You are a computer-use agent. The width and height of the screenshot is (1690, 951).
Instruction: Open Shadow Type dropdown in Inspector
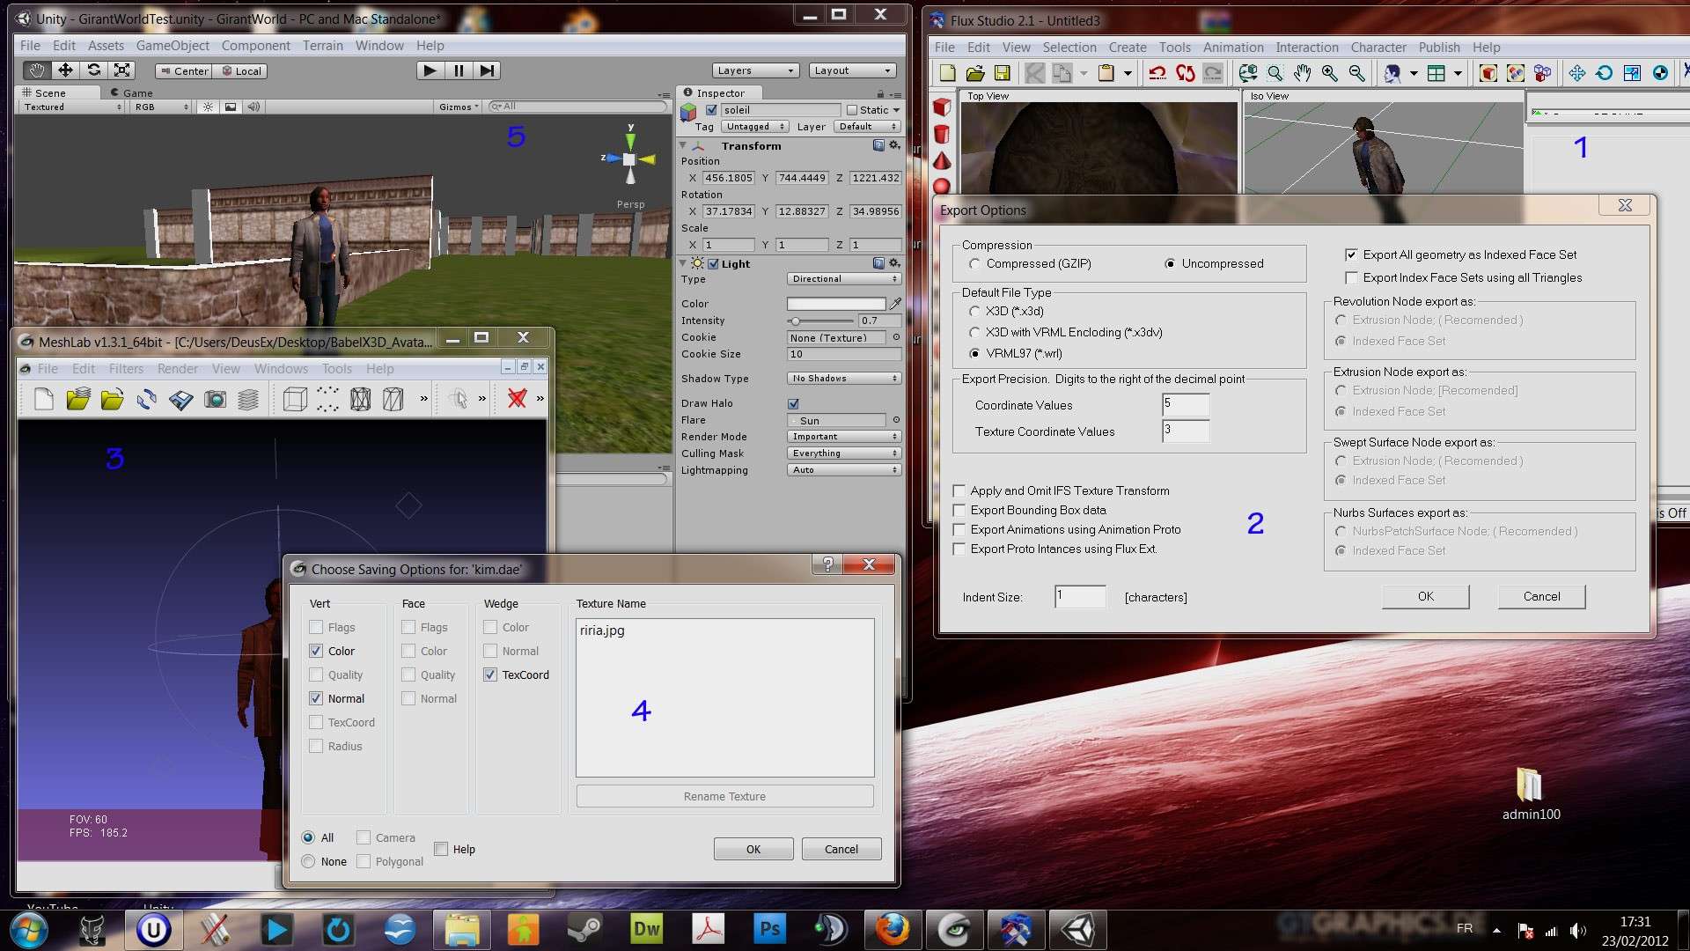pyautogui.click(x=843, y=379)
